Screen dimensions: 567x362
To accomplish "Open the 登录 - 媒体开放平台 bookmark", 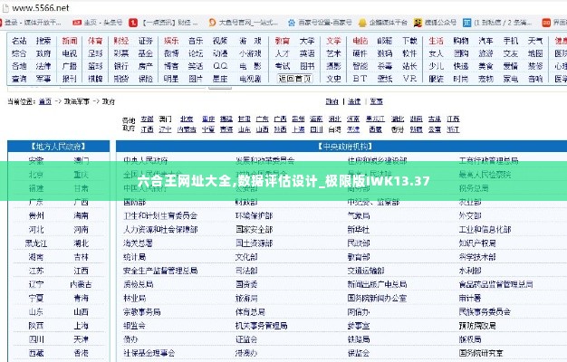I will click(x=31, y=23).
